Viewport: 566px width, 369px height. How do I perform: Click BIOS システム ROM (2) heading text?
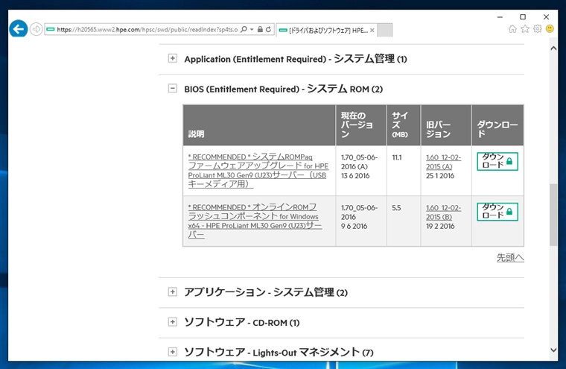click(283, 89)
